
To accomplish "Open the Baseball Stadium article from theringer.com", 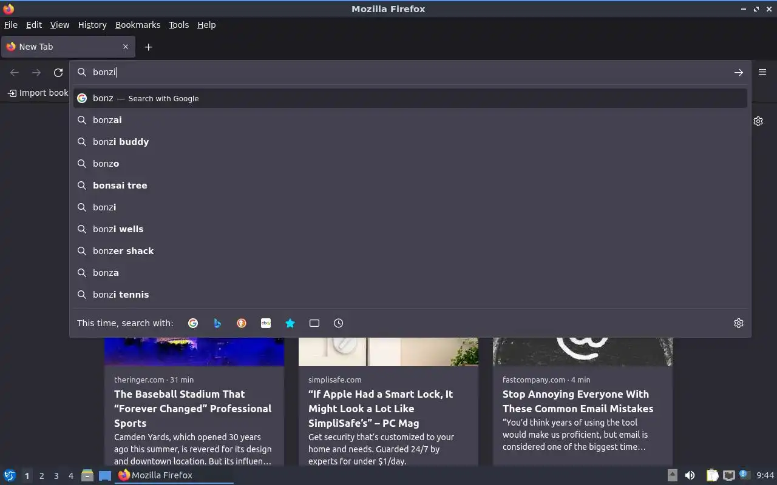I will click(192, 409).
